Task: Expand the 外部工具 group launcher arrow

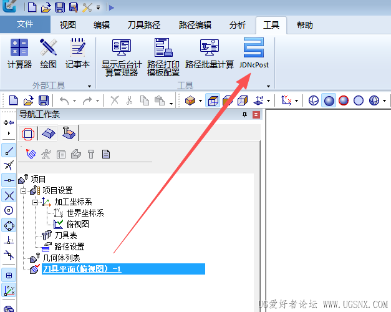Action: (90, 86)
